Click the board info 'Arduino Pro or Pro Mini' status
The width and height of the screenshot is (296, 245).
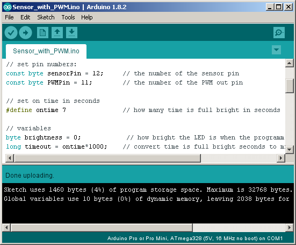pyautogui.click(x=195, y=239)
